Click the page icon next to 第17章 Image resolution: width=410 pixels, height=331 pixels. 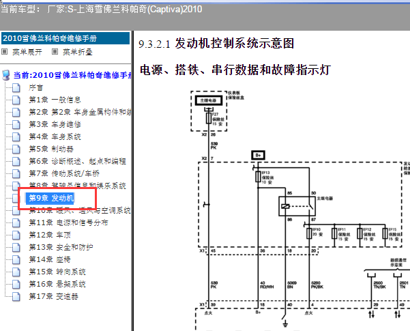click(x=16, y=296)
